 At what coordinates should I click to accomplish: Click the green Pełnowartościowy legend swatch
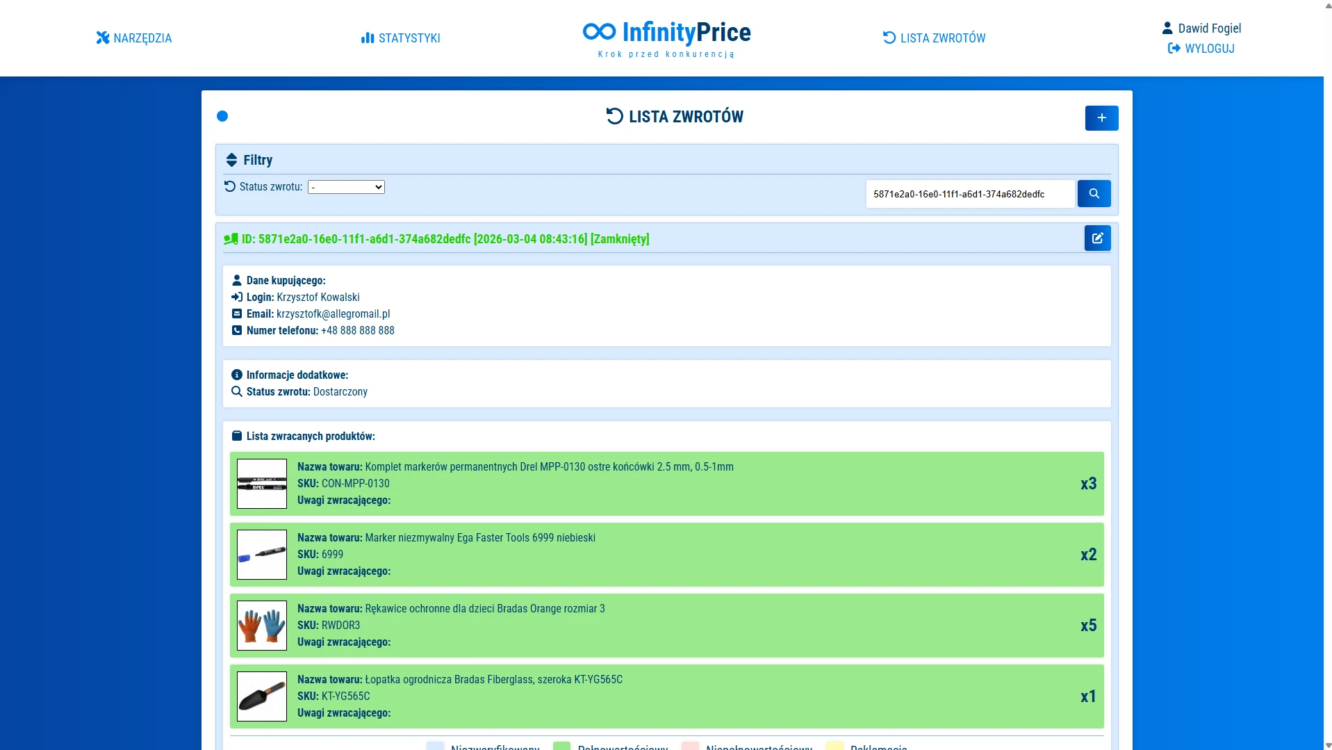561,746
